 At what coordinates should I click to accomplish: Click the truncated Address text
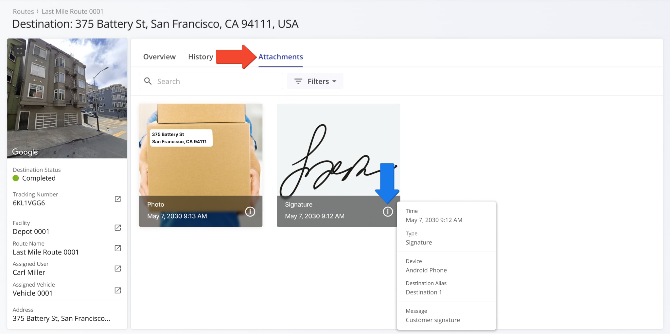[61, 318]
